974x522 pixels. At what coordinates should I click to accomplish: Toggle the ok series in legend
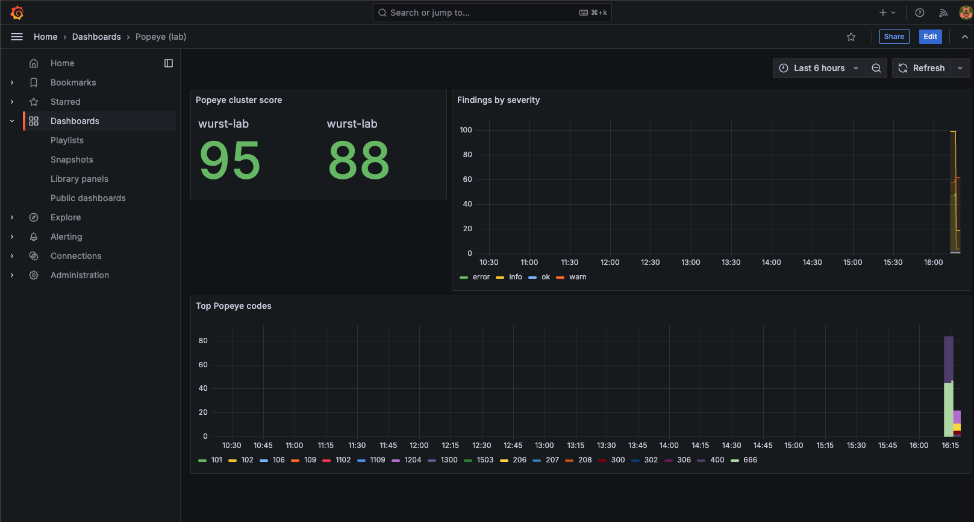(546, 277)
